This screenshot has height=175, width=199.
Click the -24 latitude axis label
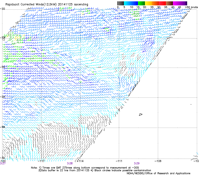[2, 67]
